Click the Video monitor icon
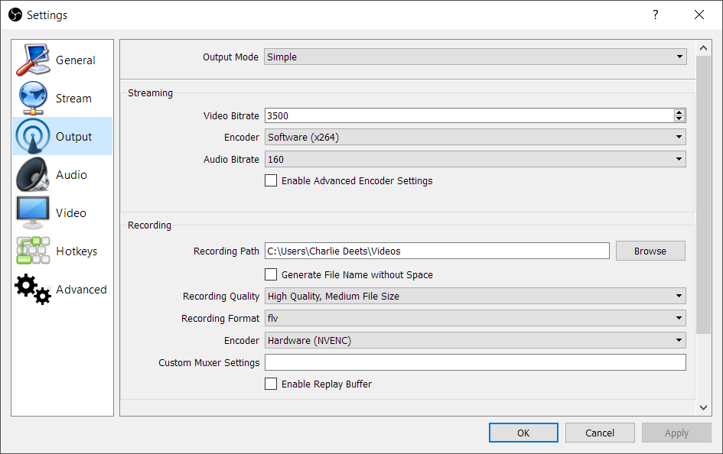Viewport: 723px width, 454px height. pos(33,212)
